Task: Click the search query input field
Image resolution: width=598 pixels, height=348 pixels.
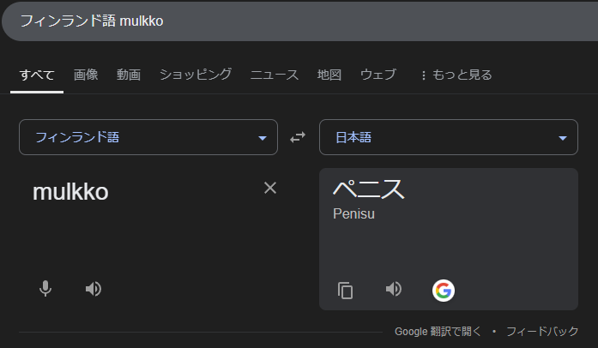Action: point(300,21)
